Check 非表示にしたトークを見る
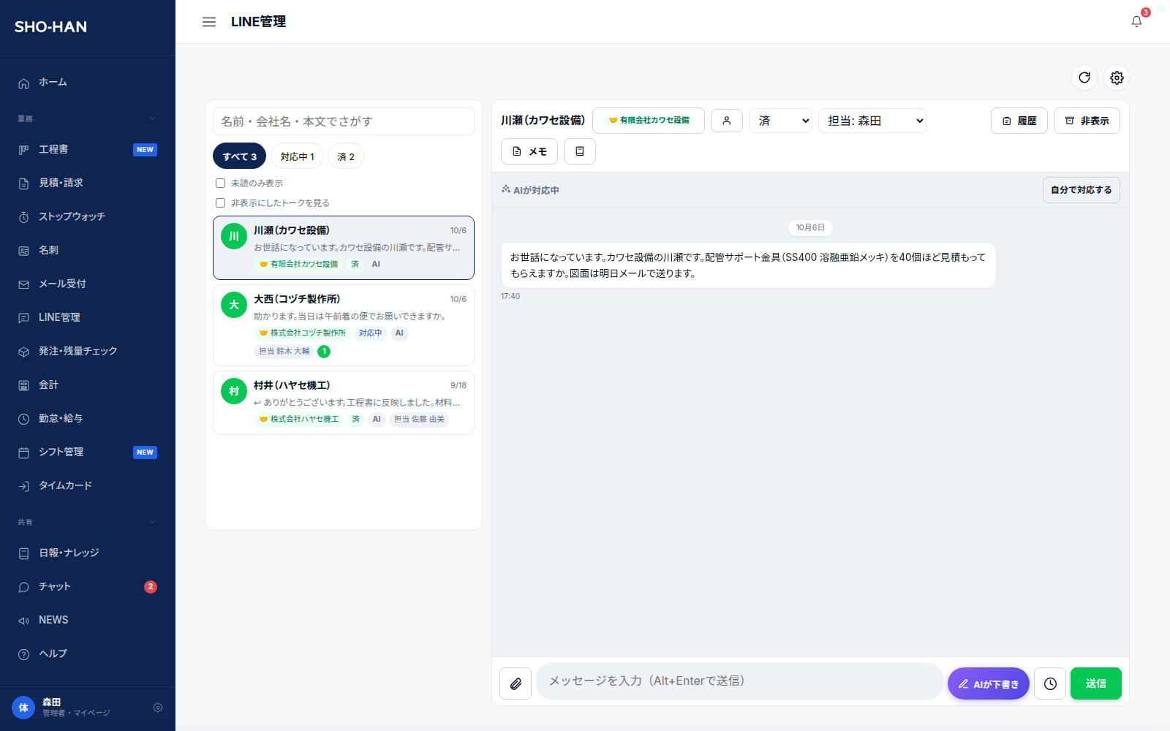This screenshot has height=731, width=1170. pos(220,203)
